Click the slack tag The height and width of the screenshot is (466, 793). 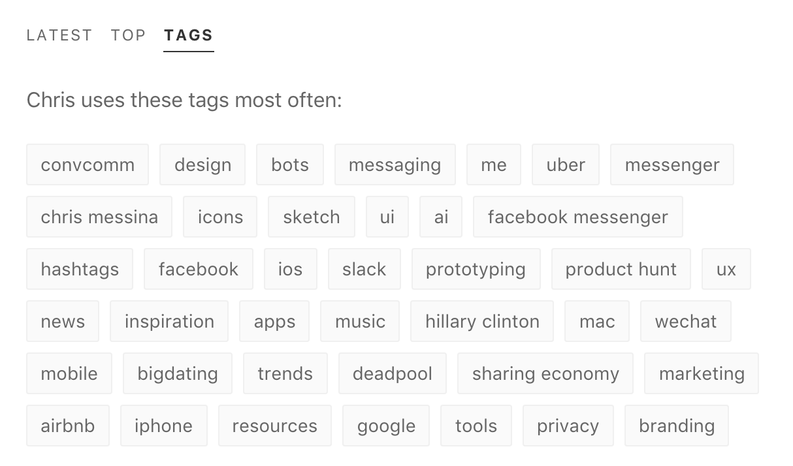364,269
